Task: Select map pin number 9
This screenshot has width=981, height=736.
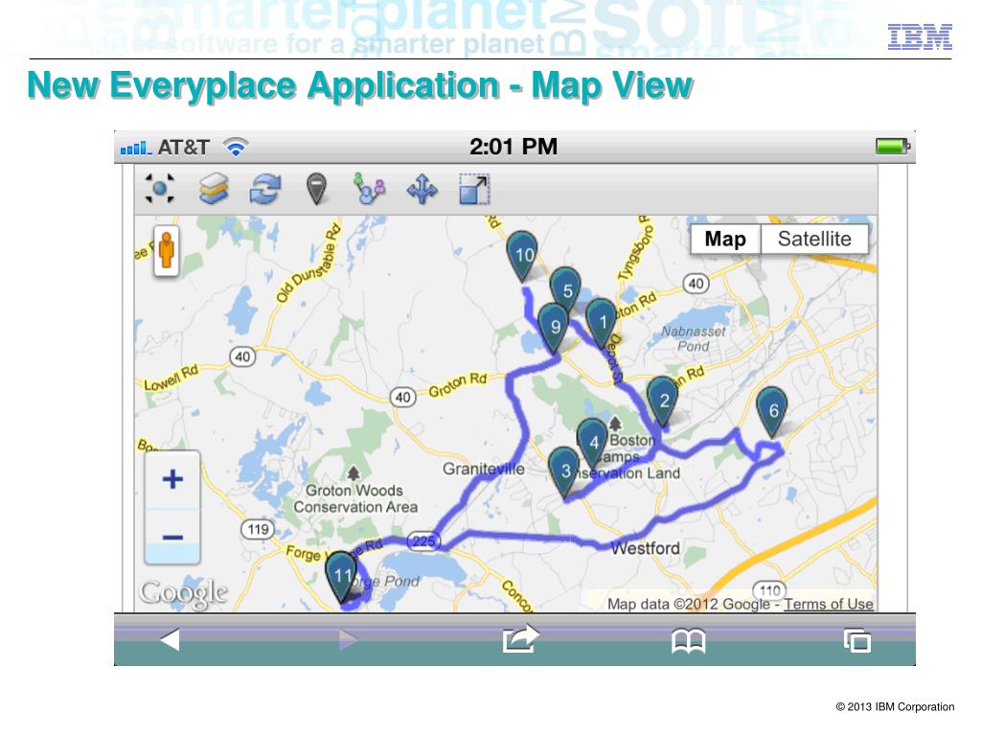Action: coord(554,327)
